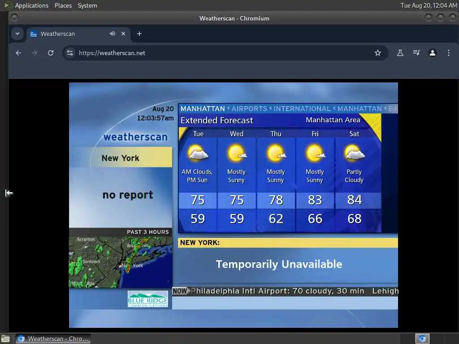Click 'AM Clouds, PM Sun' description

click(x=197, y=176)
